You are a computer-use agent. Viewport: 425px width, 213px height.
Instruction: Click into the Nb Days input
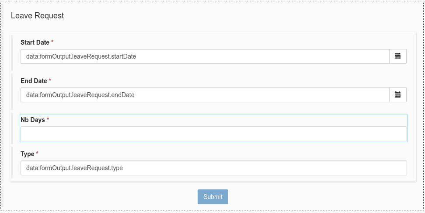[x=213, y=134]
